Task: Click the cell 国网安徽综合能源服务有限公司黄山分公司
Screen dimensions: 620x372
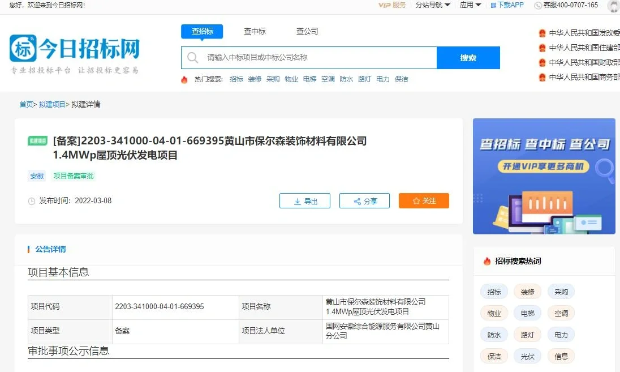Action: click(386, 331)
